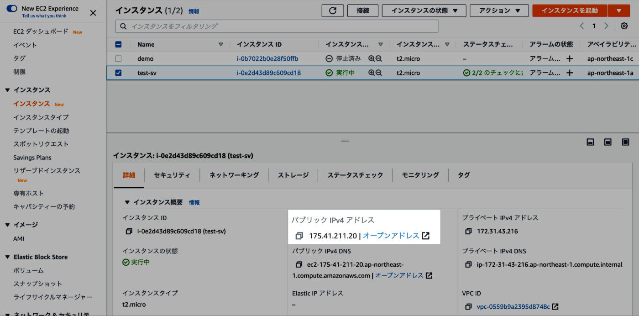Open the vpc-0559b9a2395d8748c link
Image resolution: width=639 pixels, height=316 pixels.
point(513,307)
